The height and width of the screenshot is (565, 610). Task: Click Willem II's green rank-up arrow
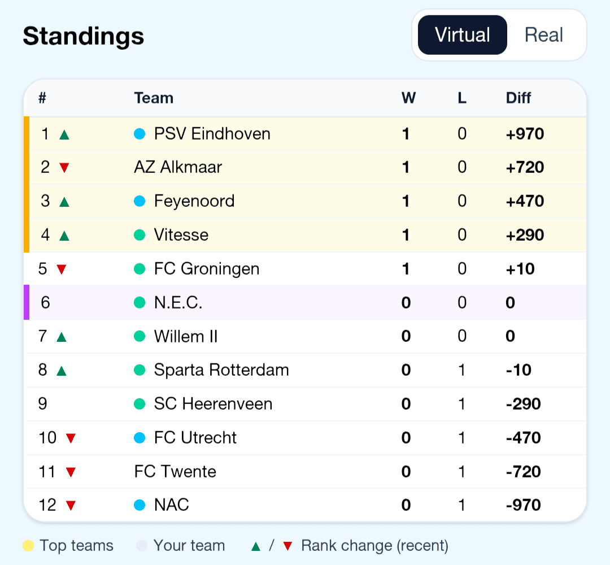[x=61, y=336]
